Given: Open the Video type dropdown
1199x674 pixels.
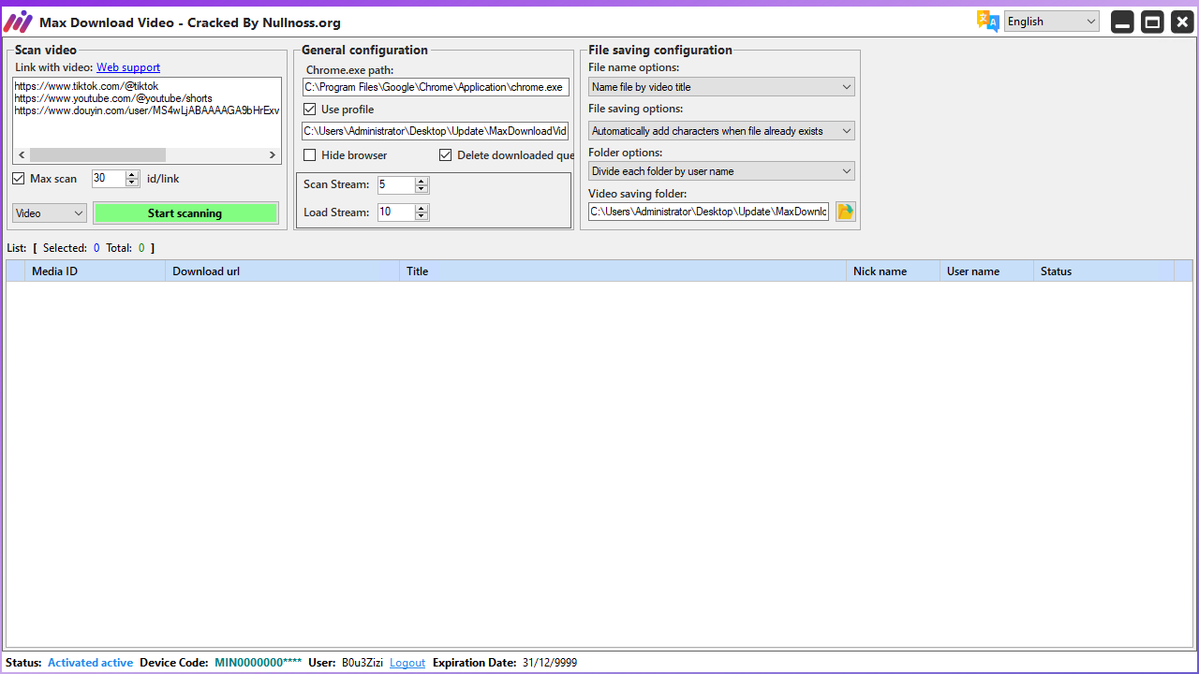Looking at the screenshot, I should (50, 213).
